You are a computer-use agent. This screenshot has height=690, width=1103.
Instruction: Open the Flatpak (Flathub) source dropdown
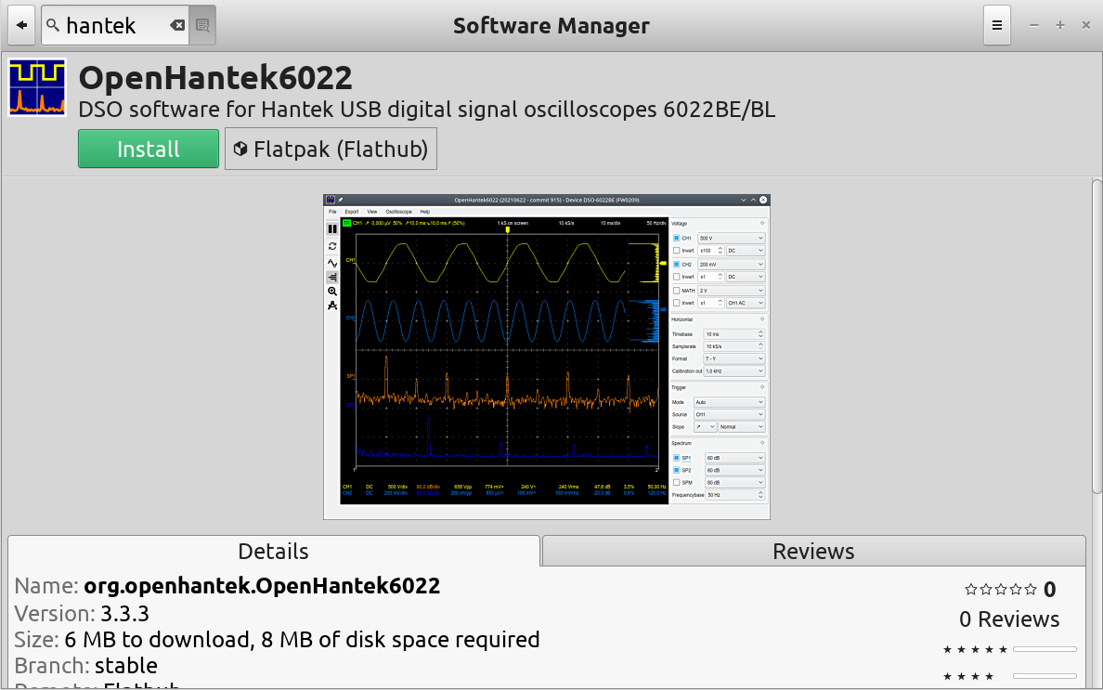click(331, 149)
